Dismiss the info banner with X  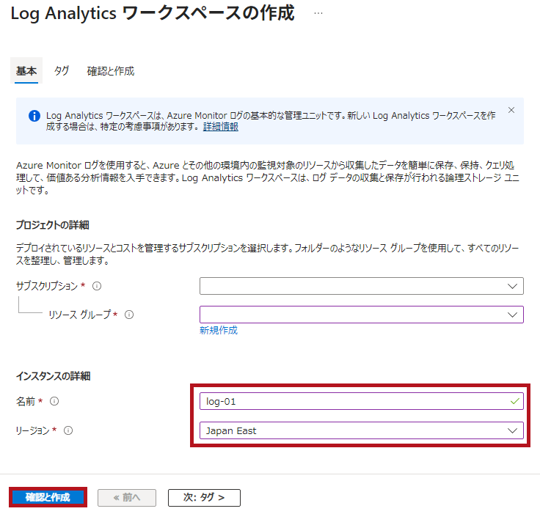pyautogui.click(x=511, y=110)
